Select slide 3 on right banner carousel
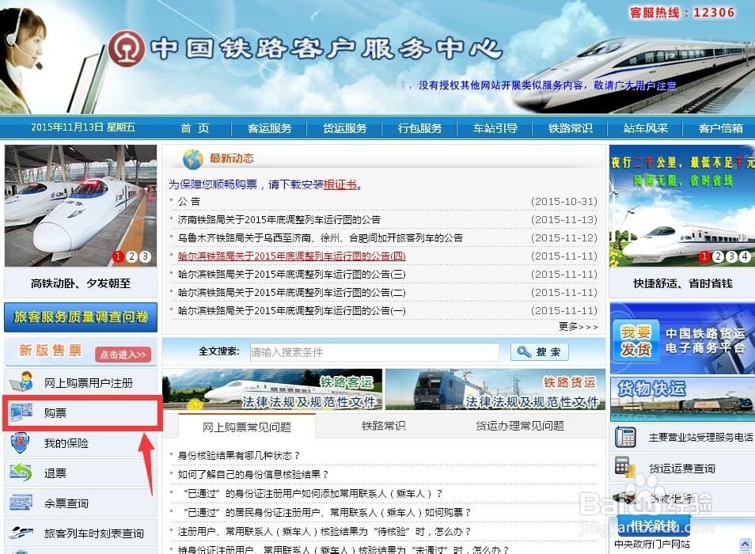This screenshot has height=554, width=755. click(x=731, y=256)
